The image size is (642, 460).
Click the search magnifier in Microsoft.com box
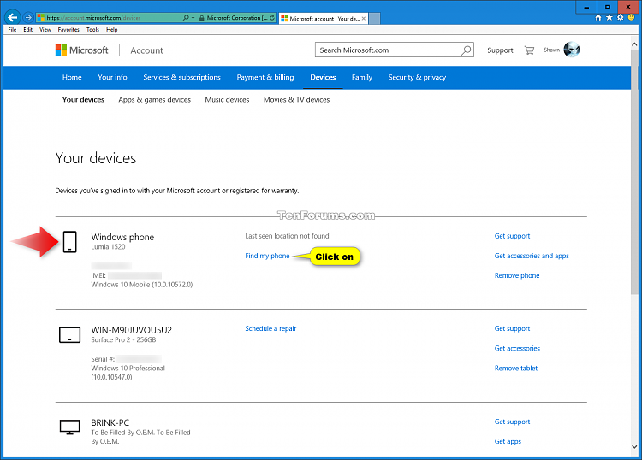tap(466, 50)
